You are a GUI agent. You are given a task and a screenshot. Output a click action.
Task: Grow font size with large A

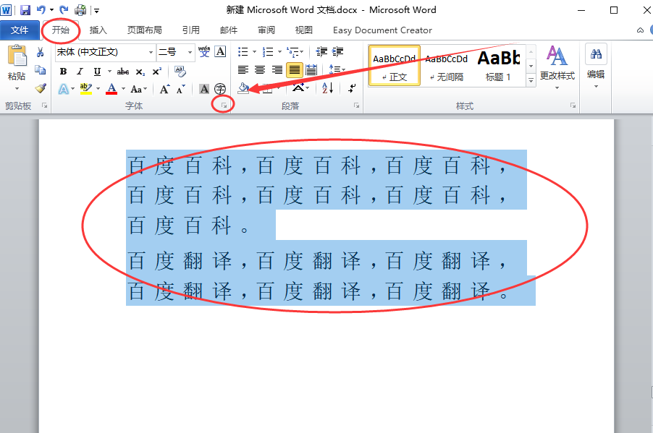(x=164, y=89)
